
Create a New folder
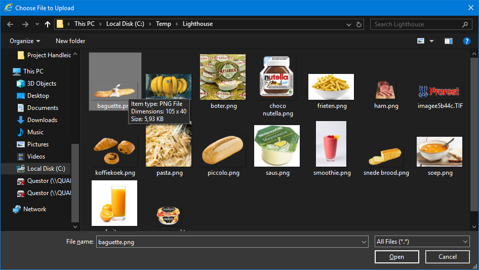coord(70,41)
